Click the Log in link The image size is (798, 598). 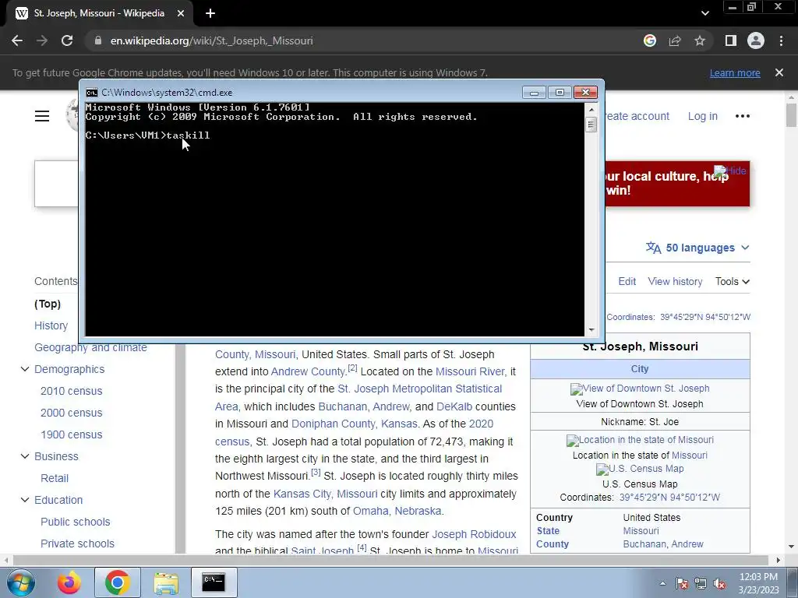[702, 116]
